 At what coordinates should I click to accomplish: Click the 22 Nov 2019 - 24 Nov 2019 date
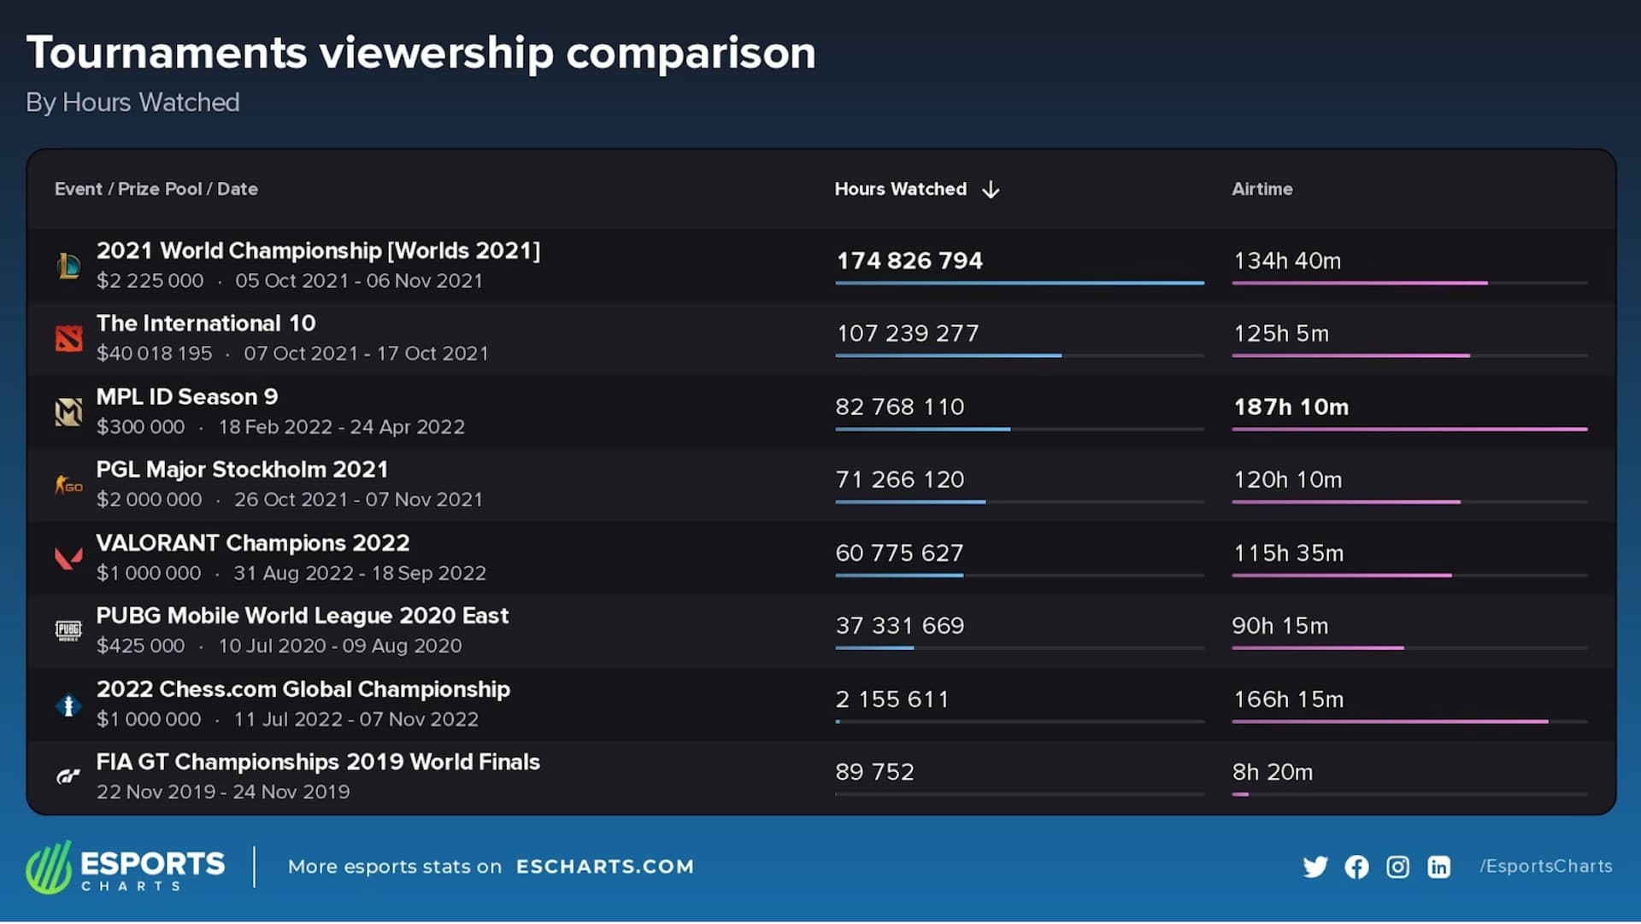coord(223,792)
